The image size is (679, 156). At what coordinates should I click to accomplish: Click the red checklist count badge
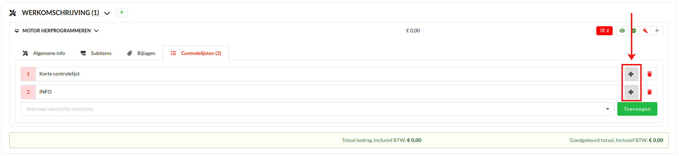pyautogui.click(x=604, y=31)
